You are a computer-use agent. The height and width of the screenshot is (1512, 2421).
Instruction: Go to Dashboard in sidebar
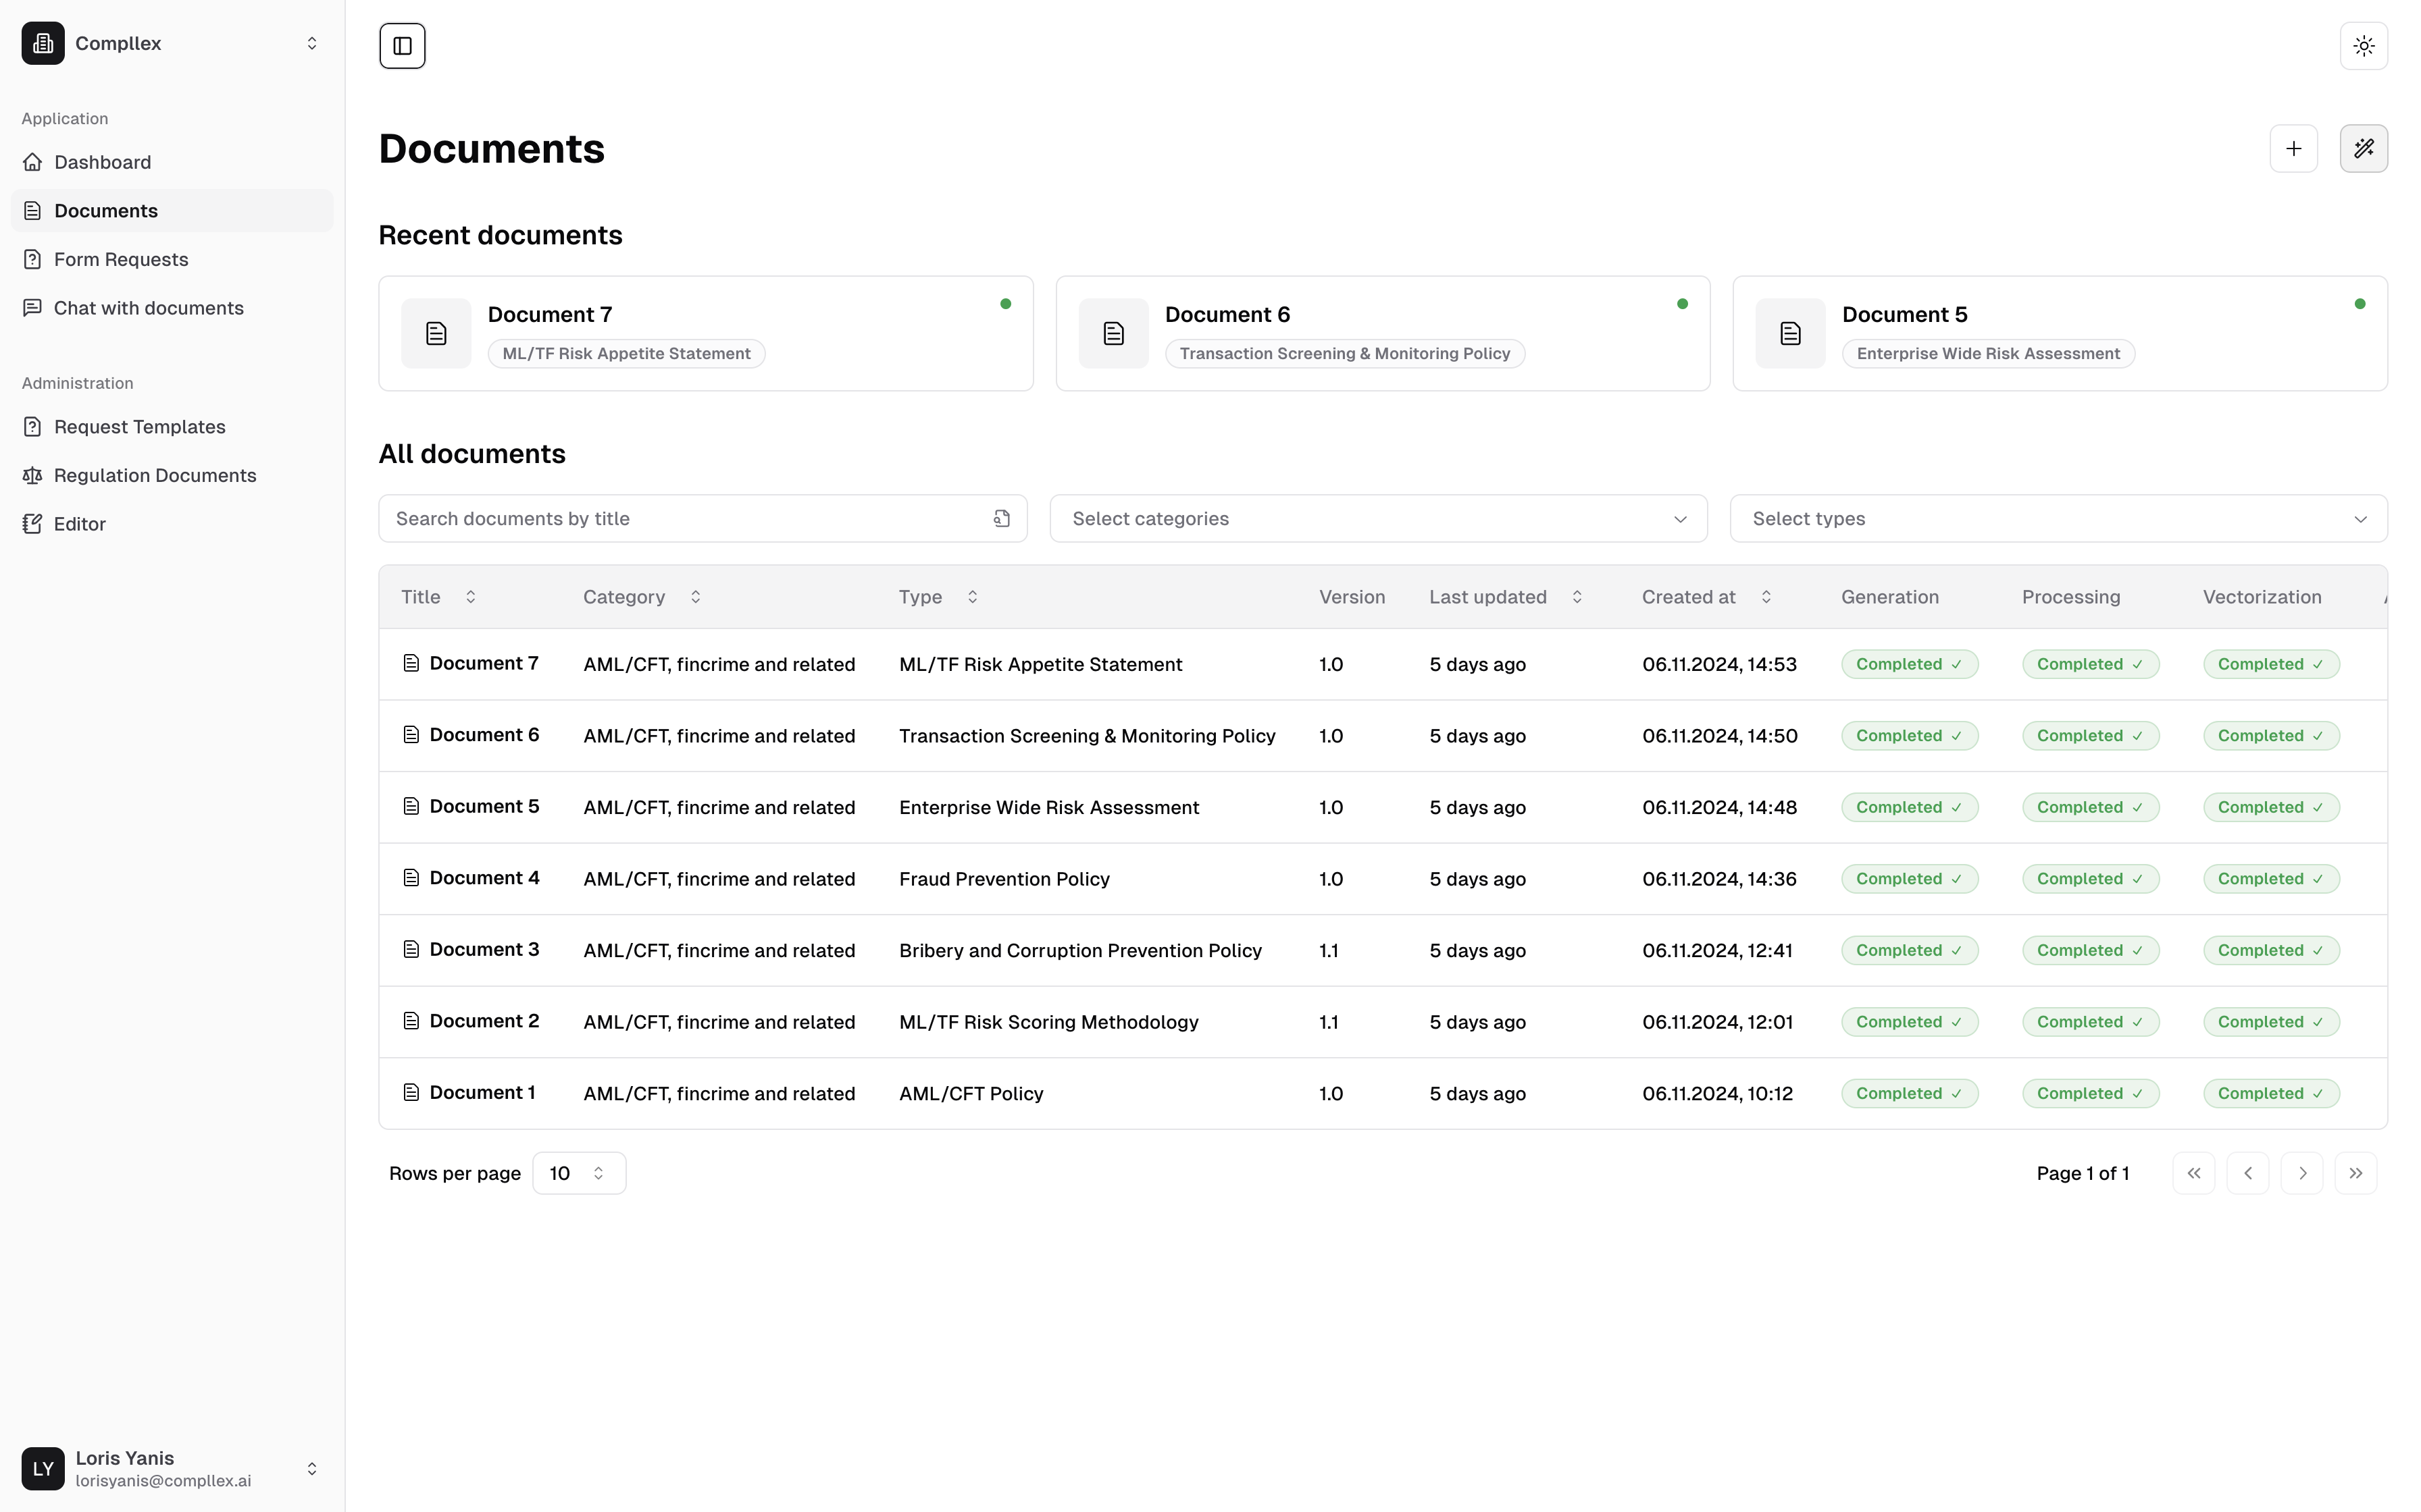[x=172, y=162]
